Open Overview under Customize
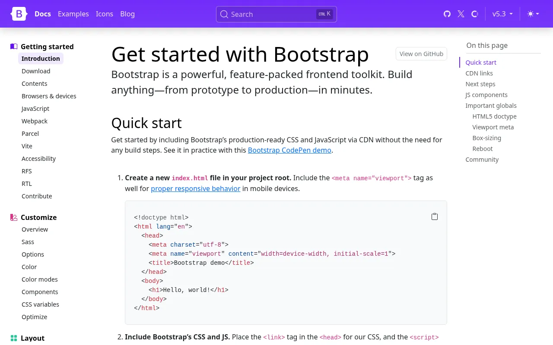This screenshot has height=345, width=553. point(35,229)
